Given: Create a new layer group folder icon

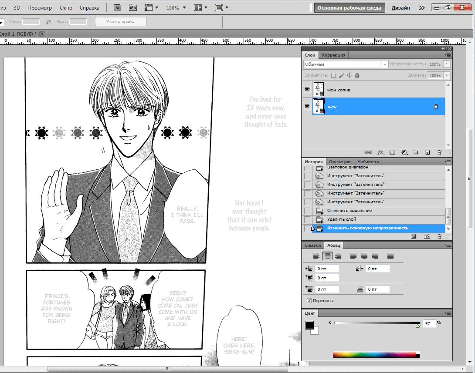Looking at the screenshot, I should 416,152.
